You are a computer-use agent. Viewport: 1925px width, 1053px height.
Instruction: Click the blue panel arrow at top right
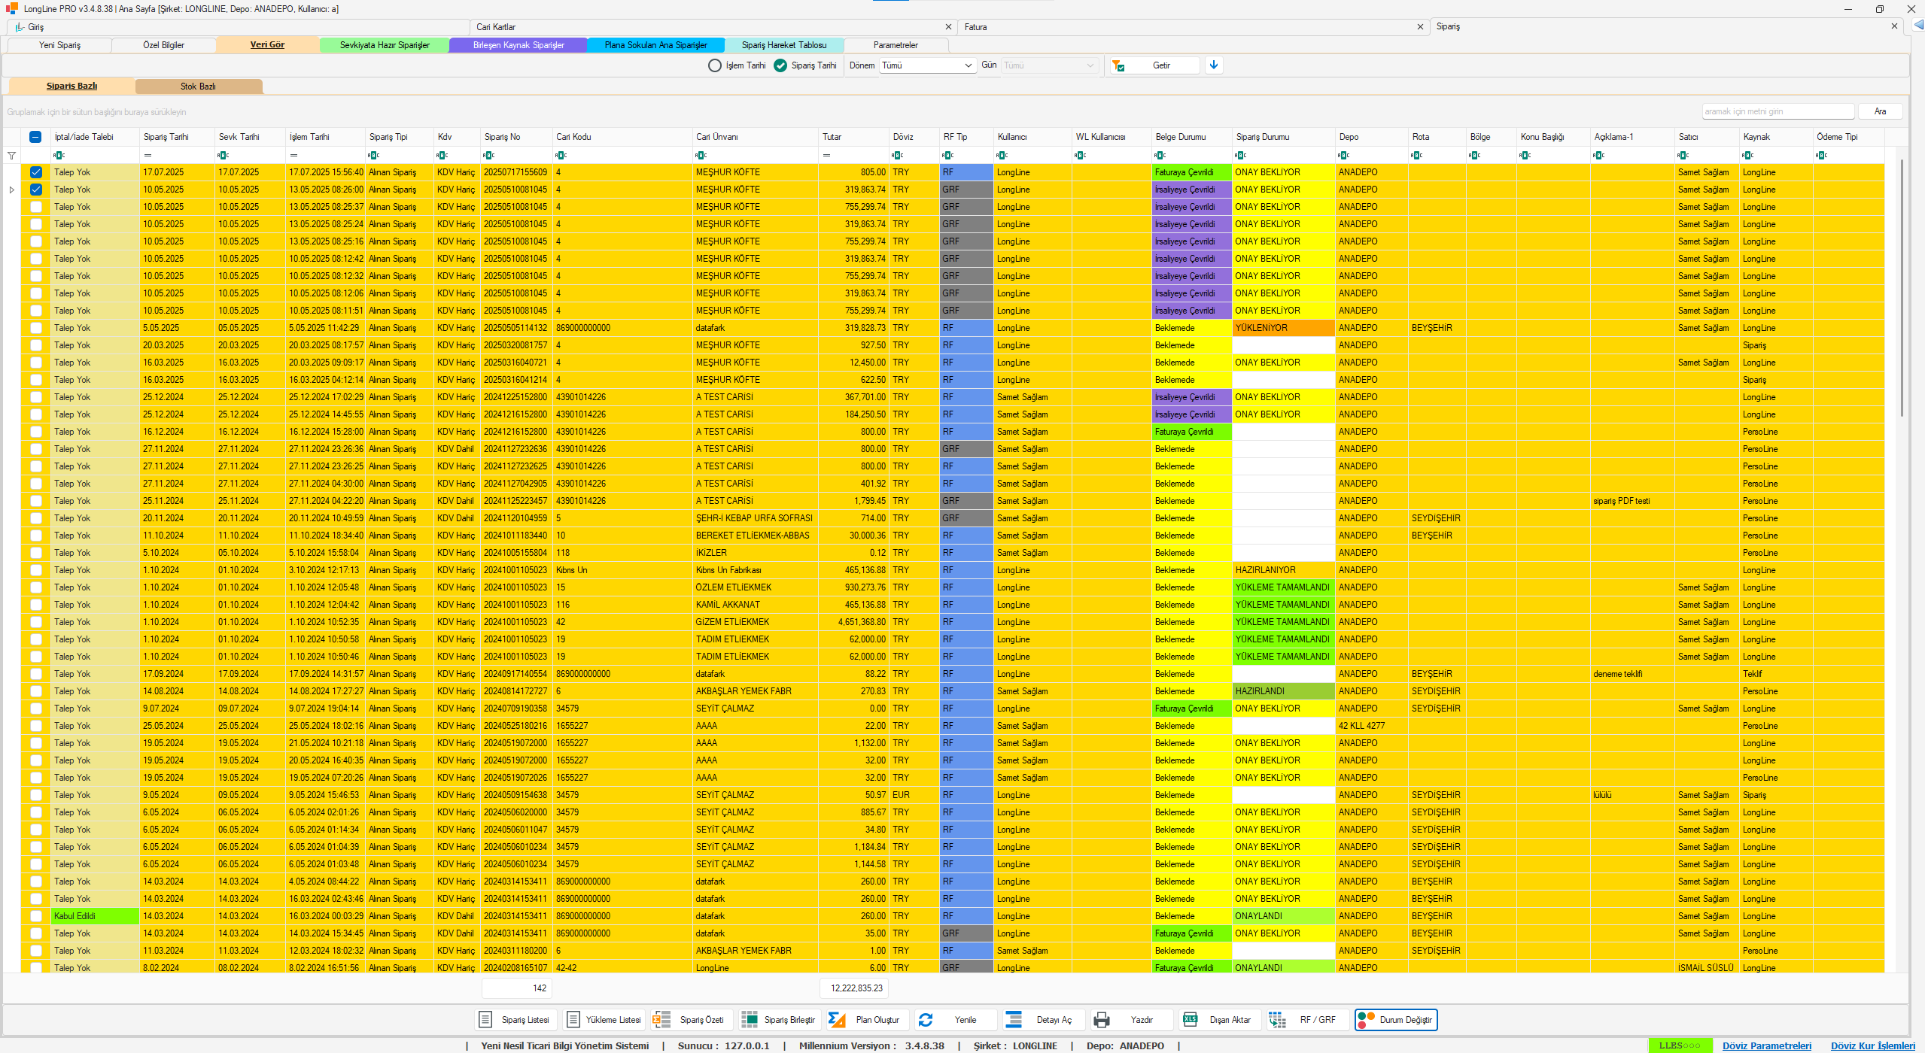coord(1918,26)
